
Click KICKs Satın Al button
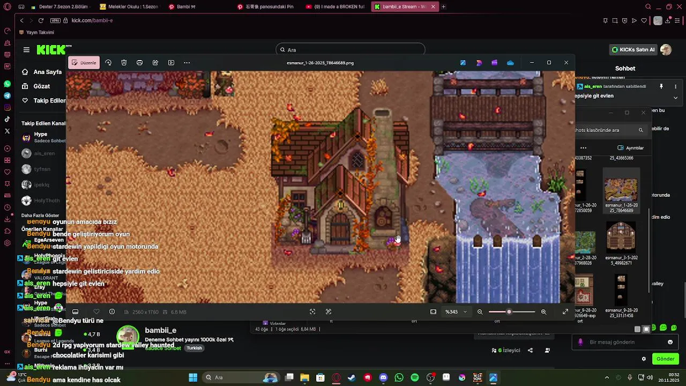click(633, 50)
